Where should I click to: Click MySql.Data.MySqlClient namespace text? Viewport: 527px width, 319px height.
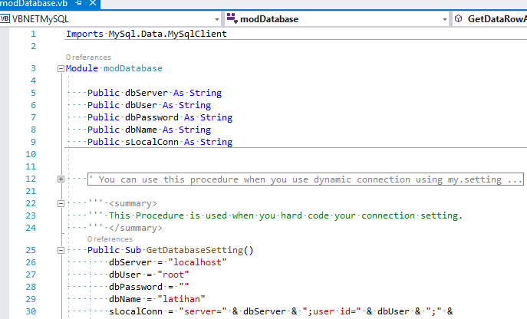(168, 34)
